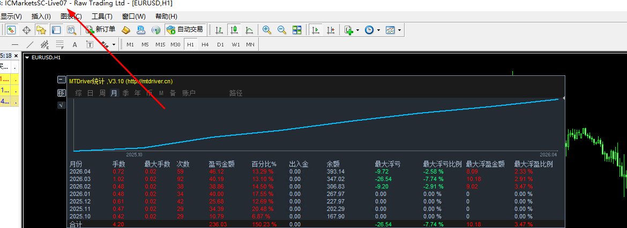The width and height of the screenshot is (627, 228).
Task: Expand the EURUSD,H1 chart title triangle
Action: (27, 57)
